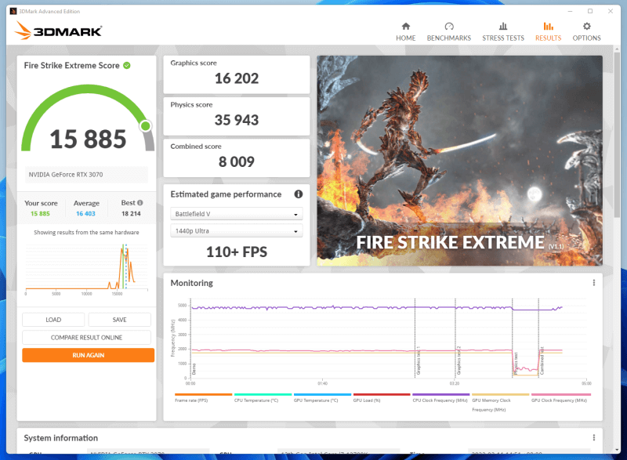
Task: Click the Estimated game performance heading
Action: [226, 194]
